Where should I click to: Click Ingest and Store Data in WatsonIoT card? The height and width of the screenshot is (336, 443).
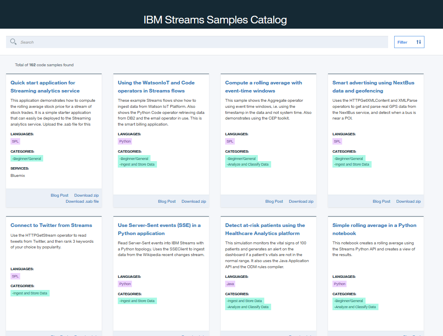pyautogui.click(x=137, y=164)
